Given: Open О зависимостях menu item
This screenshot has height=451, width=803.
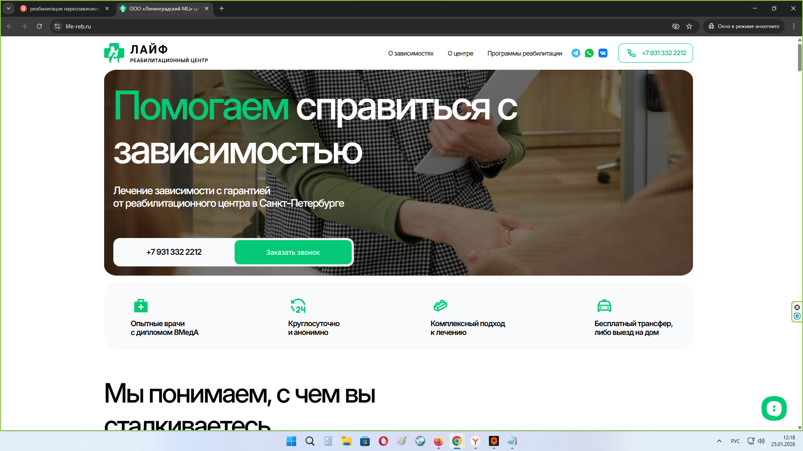Looking at the screenshot, I should tap(410, 53).
